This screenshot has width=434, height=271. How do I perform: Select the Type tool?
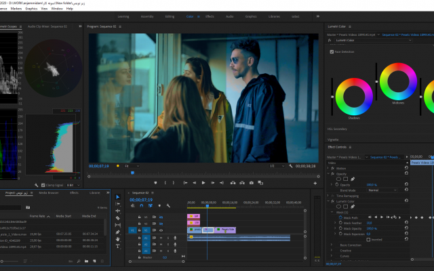(117, 246)
